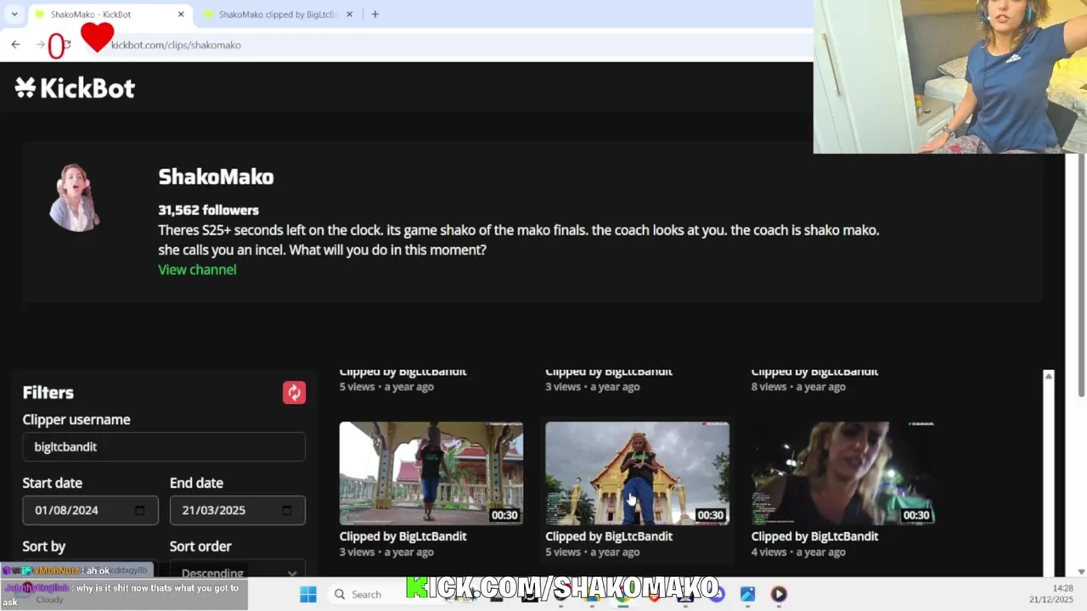Go back with the browser back arrow
Image resolution: width=1087 pixels, height=611 pixels.
15,44
